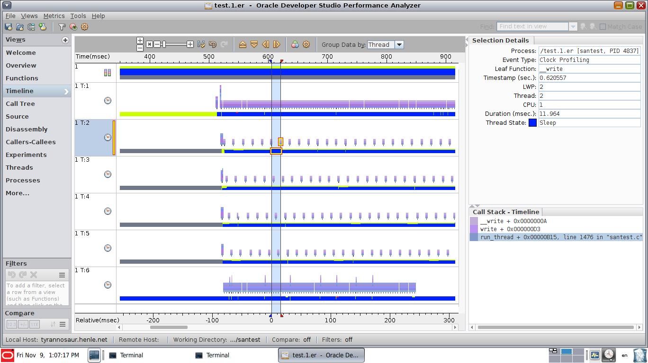Click the vertical zoom-in plus button

140,41
